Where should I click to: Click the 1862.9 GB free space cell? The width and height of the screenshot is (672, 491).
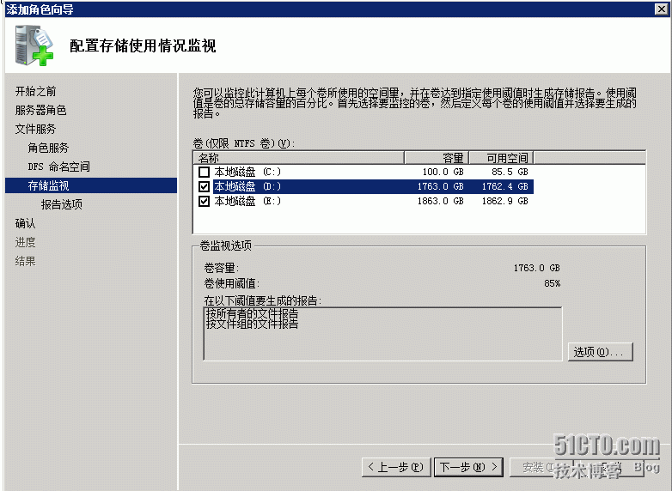coord(504,201)
